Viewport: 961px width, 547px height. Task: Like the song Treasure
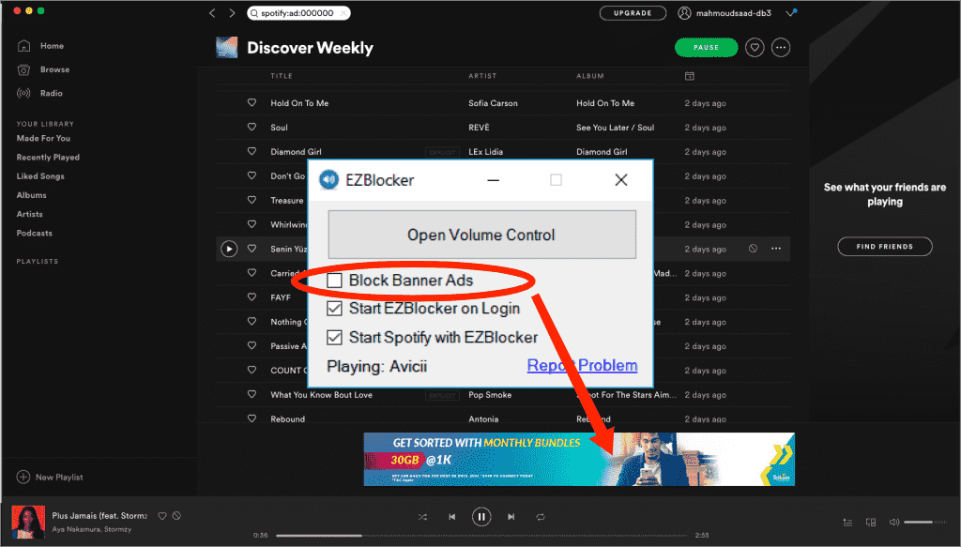click(252, 200)
